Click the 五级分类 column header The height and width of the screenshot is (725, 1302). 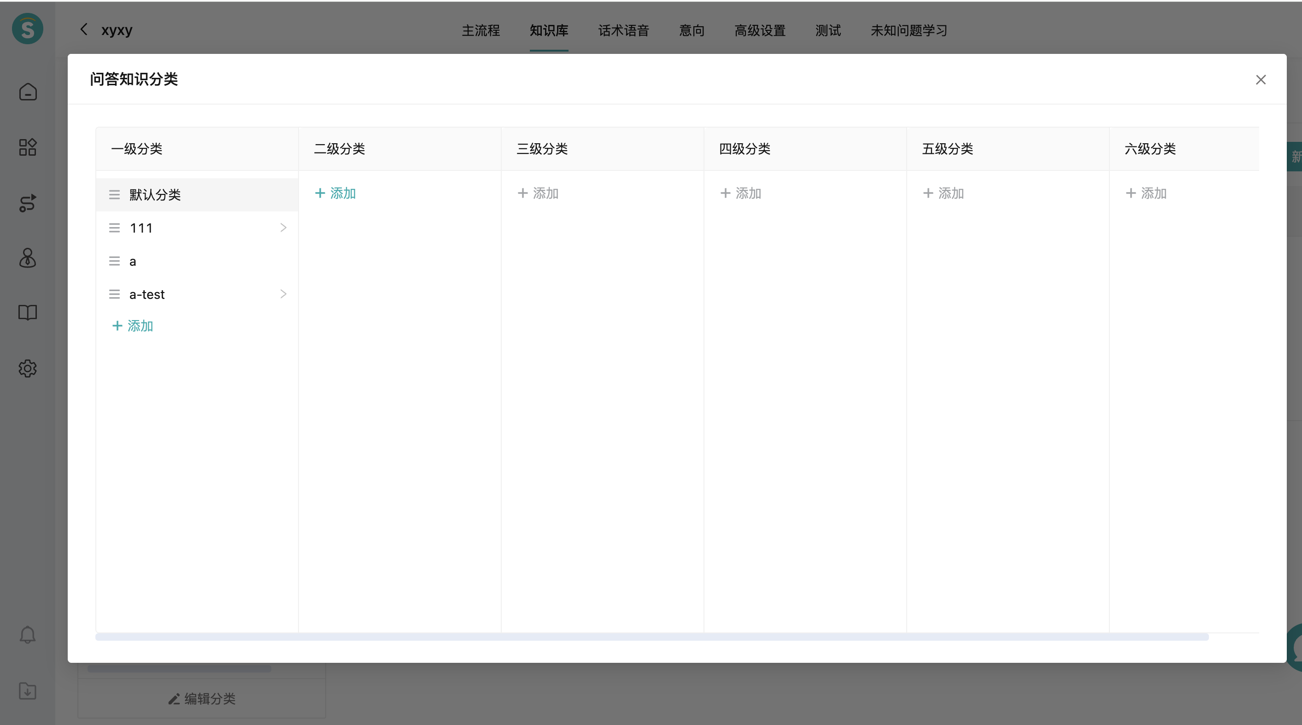click(x=1008, y=149)
